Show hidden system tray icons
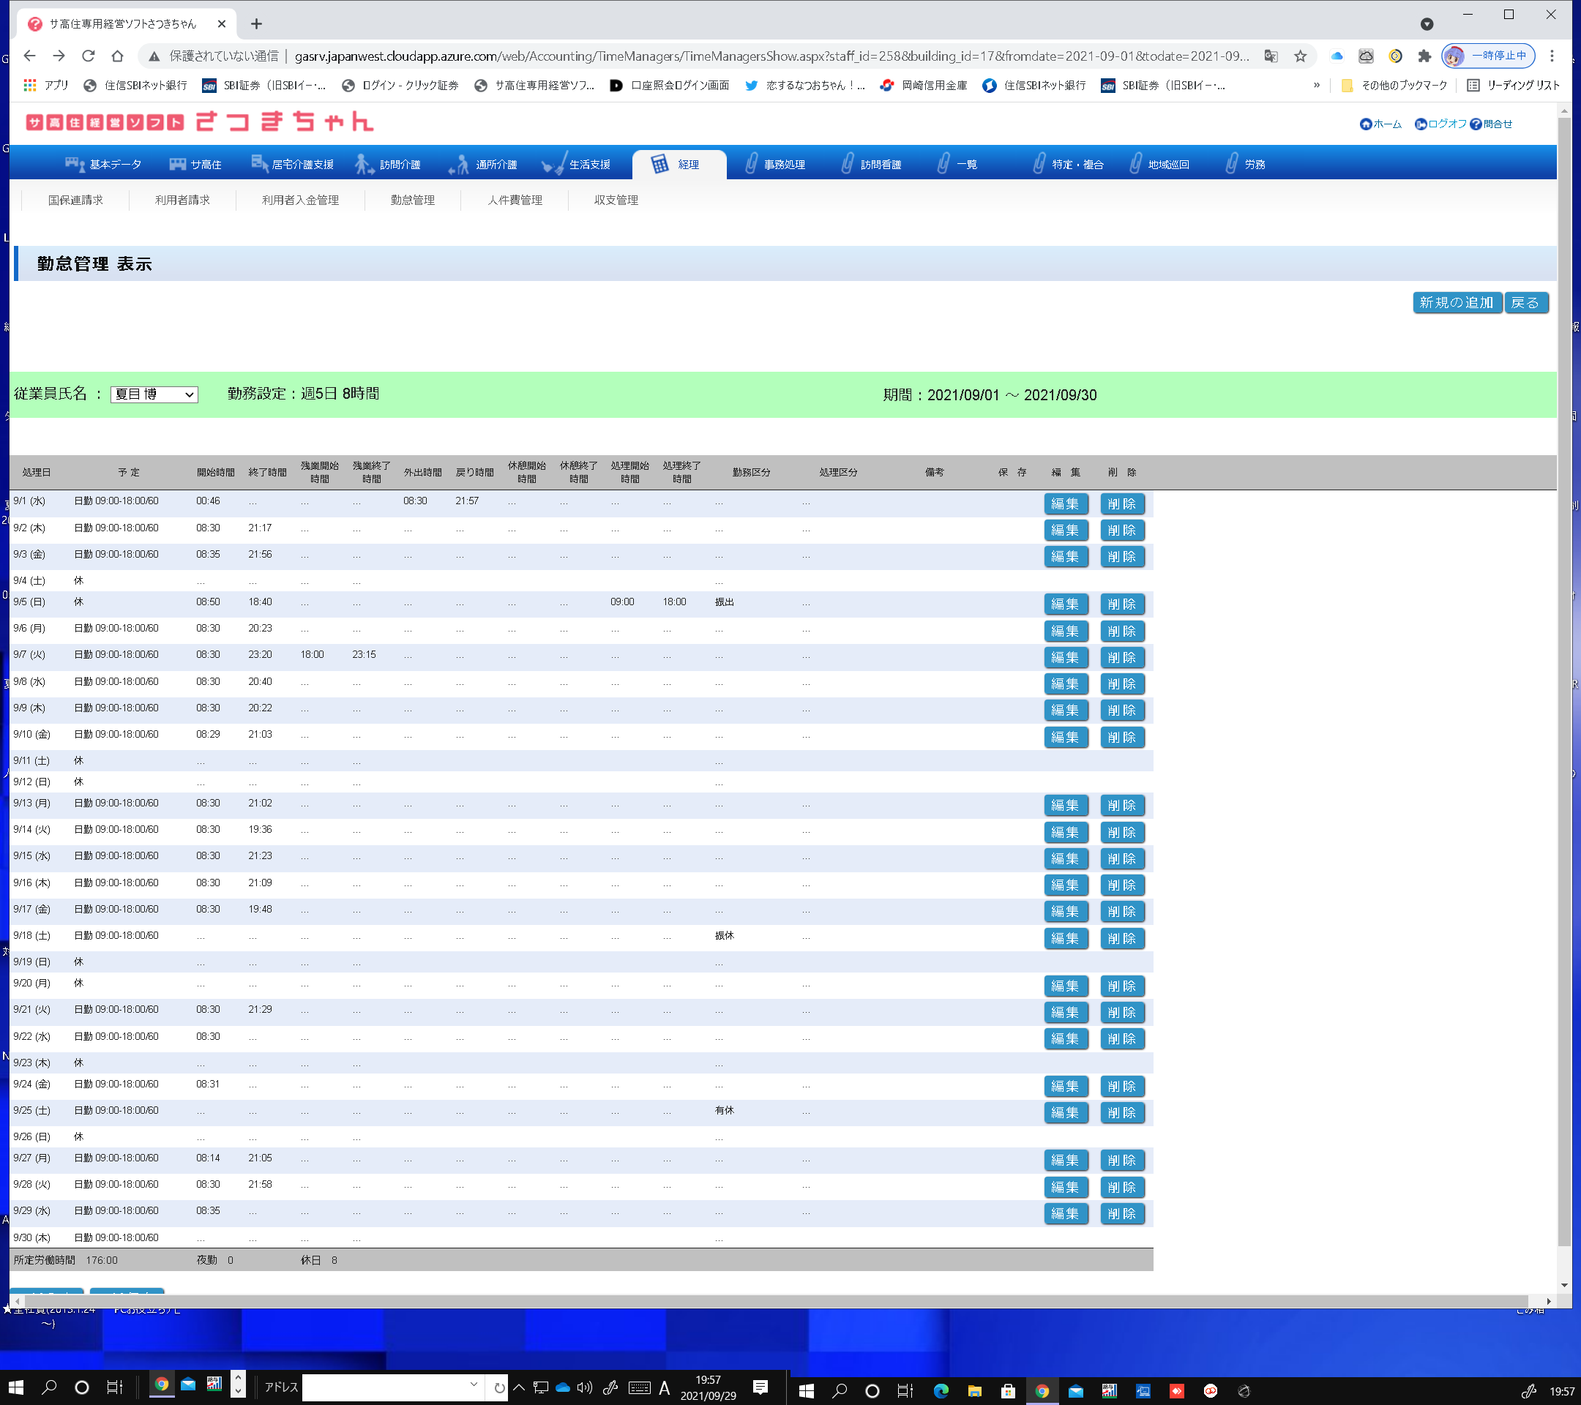Screen dimensions: 1581x1405 coord(519,1387)
